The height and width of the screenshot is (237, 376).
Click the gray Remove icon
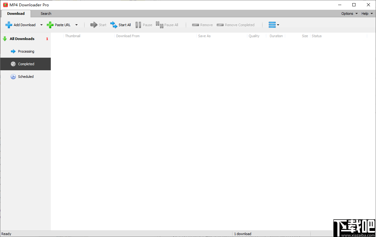point(196,25)
